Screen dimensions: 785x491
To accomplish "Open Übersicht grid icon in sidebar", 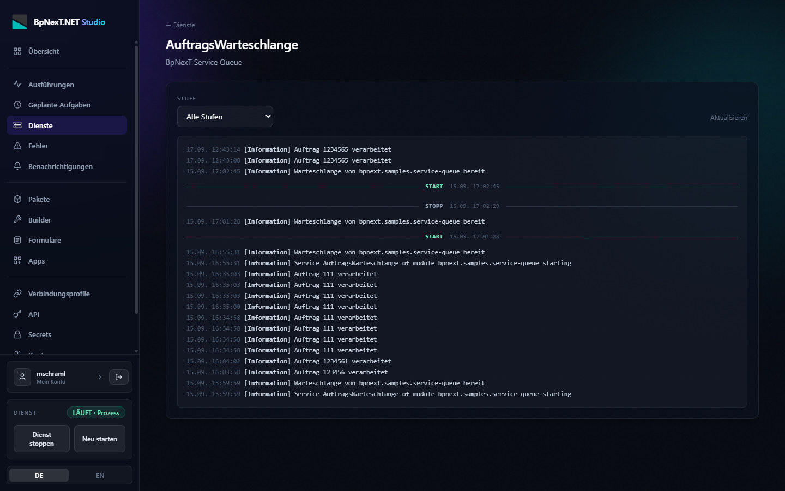I will coord(17,51).
